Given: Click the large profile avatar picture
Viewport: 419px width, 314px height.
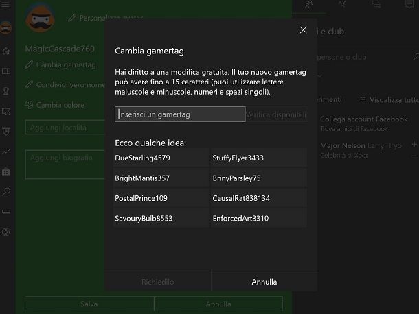Looking at the screenshot, I should point(40,18).
